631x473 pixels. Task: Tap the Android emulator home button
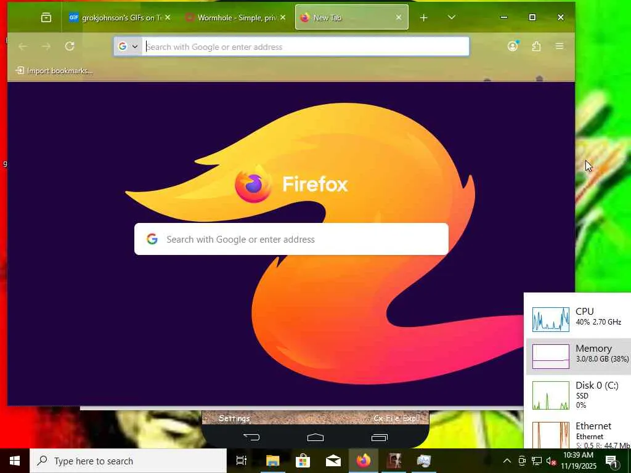pyautogui.click(x=315, y=437)
